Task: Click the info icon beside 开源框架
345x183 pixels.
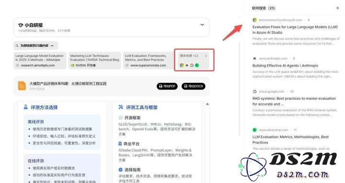Action: click(x=120, y=118)
